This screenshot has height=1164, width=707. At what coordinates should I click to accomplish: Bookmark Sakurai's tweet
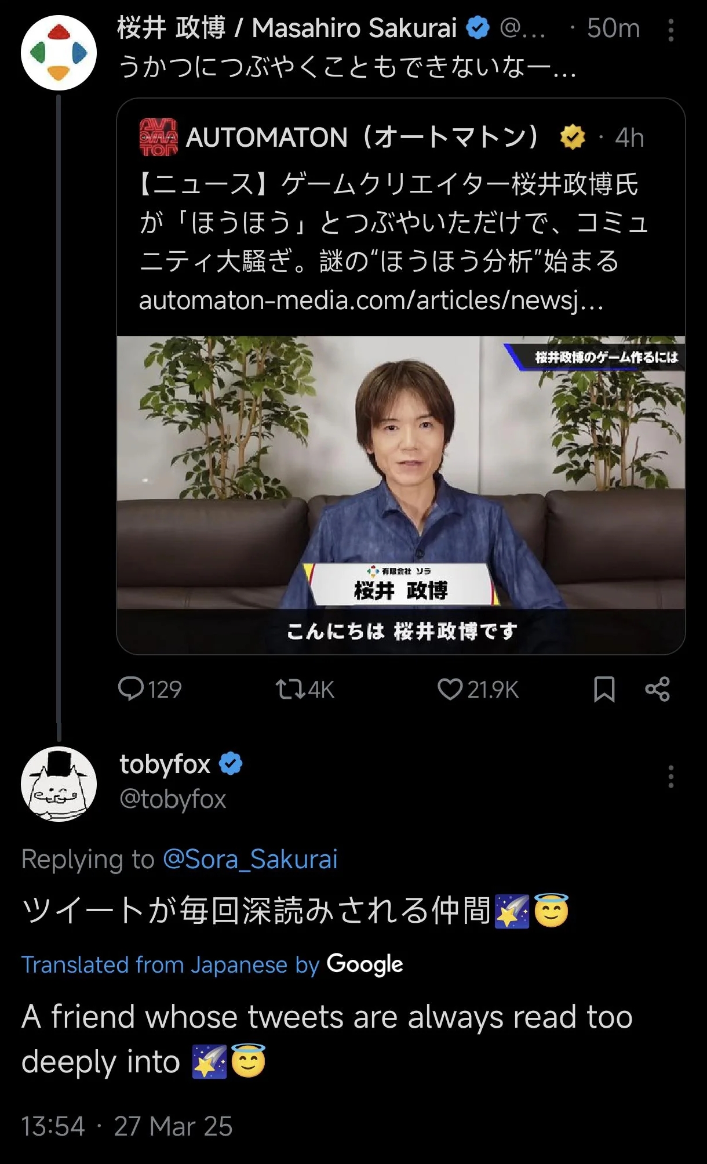tap(604, 689)
